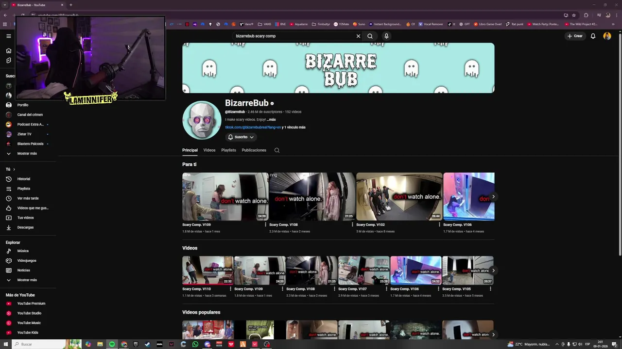Open Chrome tab search dropdown arrow
This screenshot has width=622, height=349.
pyautogui.click(x=5, y=5)
